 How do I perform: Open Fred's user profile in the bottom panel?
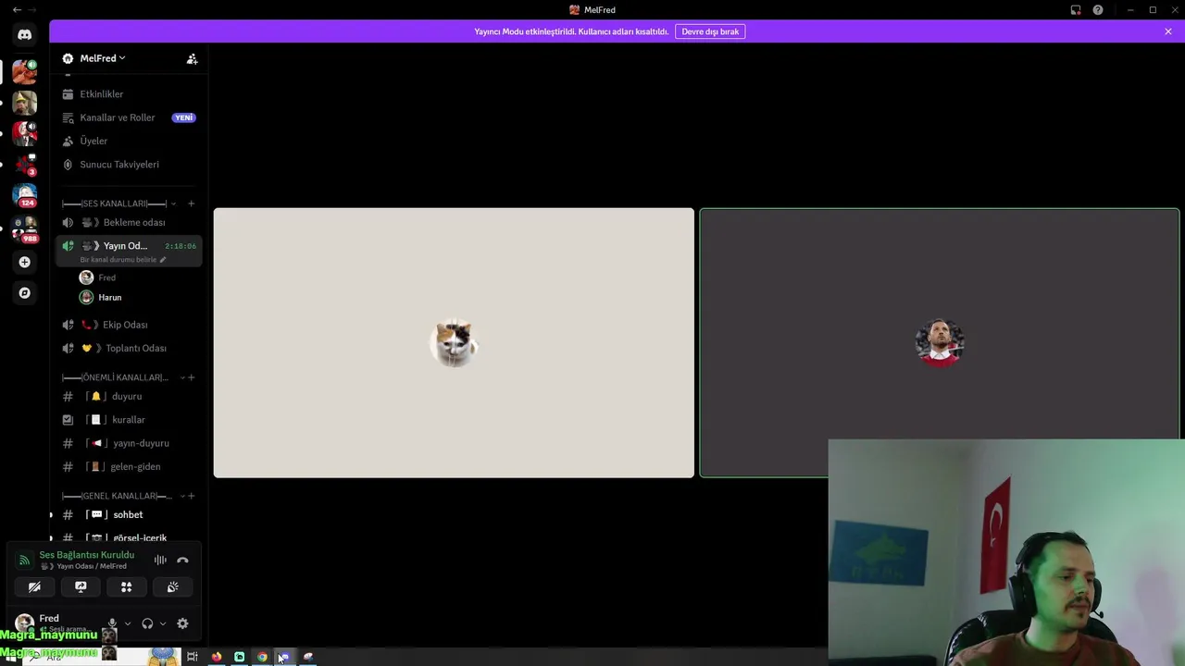pyautogui.click(x=56, y=623)
